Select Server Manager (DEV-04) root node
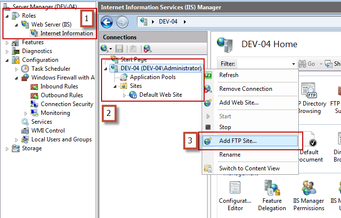The image size is (341, 218). tap(45, 6)
